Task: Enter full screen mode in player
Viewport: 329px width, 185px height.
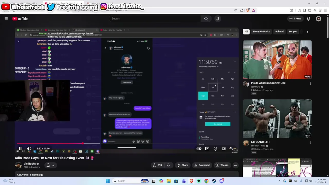Action: click(x=232, y=149)
